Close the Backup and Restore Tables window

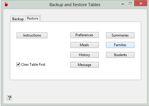141,3
